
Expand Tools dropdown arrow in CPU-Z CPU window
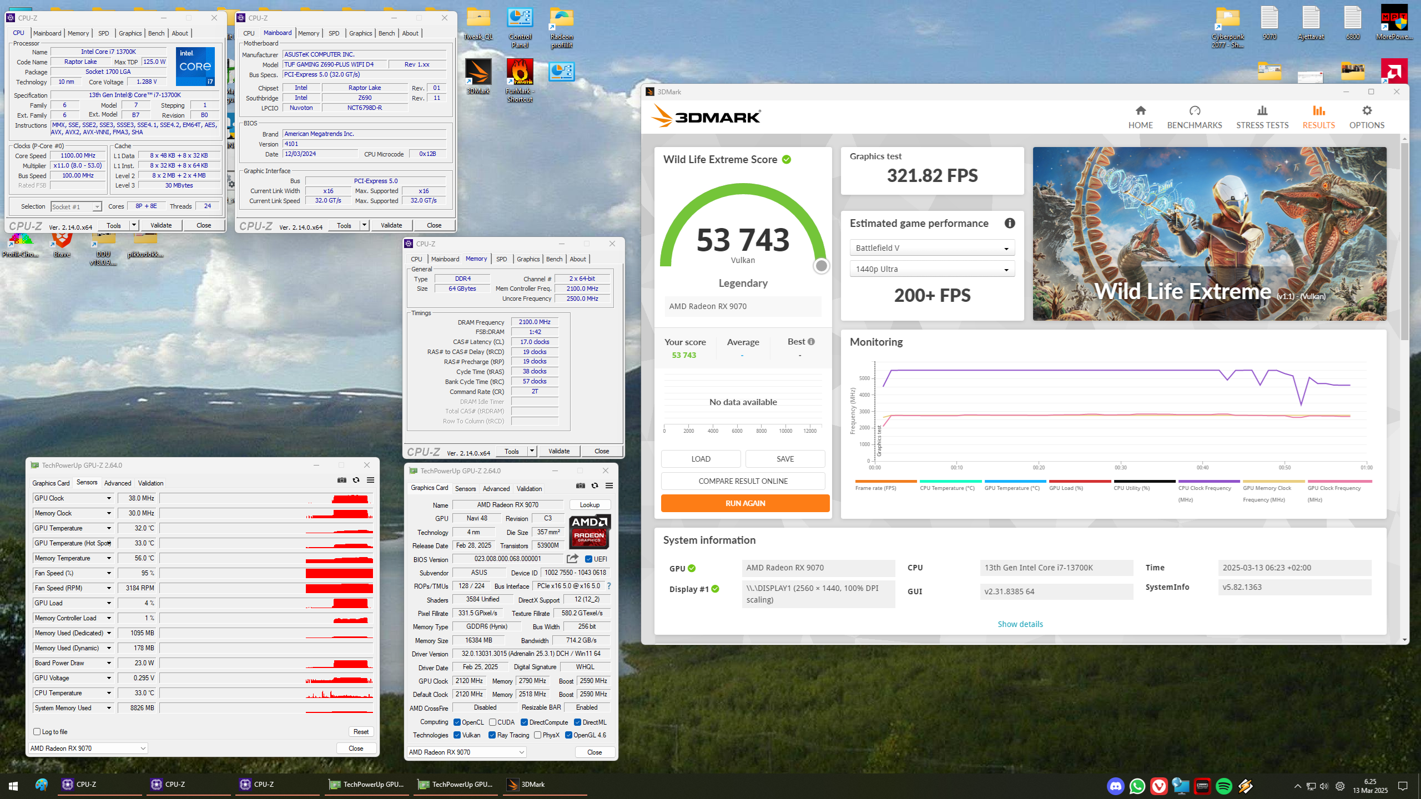click(134, 225)
